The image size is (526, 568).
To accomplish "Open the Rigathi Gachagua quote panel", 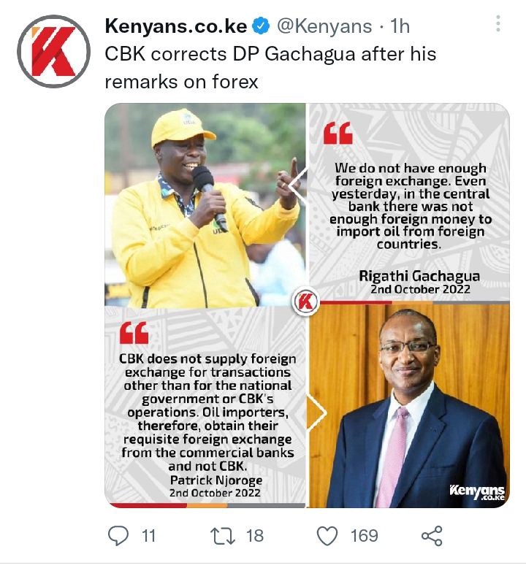I will point(409,203).
